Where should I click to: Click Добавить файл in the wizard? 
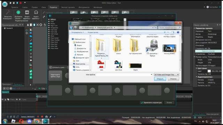58,67
